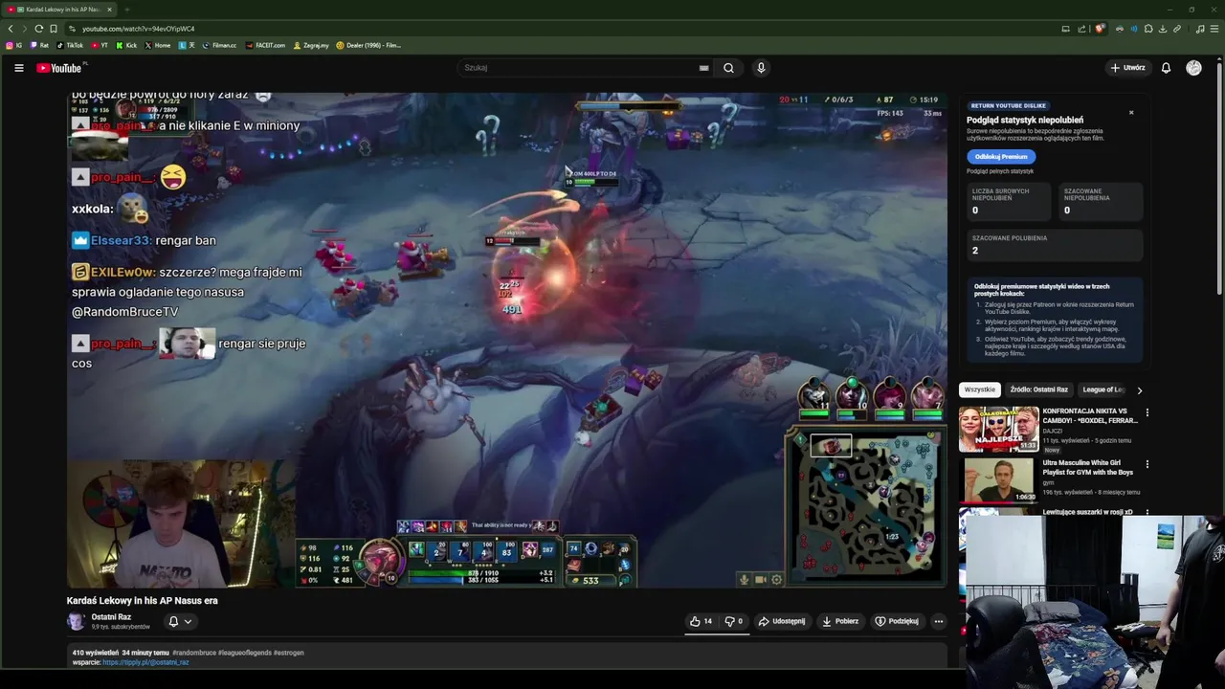Click the Podziękuj thanks button
The width and height of the screenshot is (1225, 689).
click(x=897, y=621)
